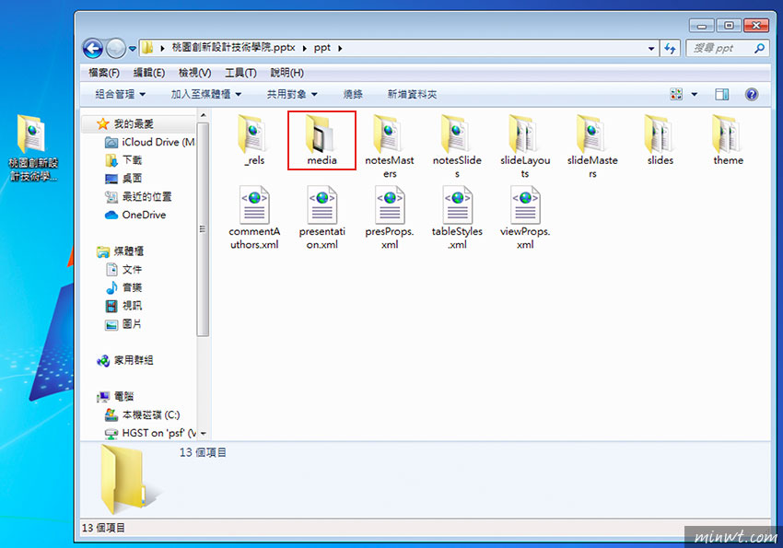Select 電腦 in the navigation pane
Viewport: 783px width, 548px height.
tap(115, 396)
